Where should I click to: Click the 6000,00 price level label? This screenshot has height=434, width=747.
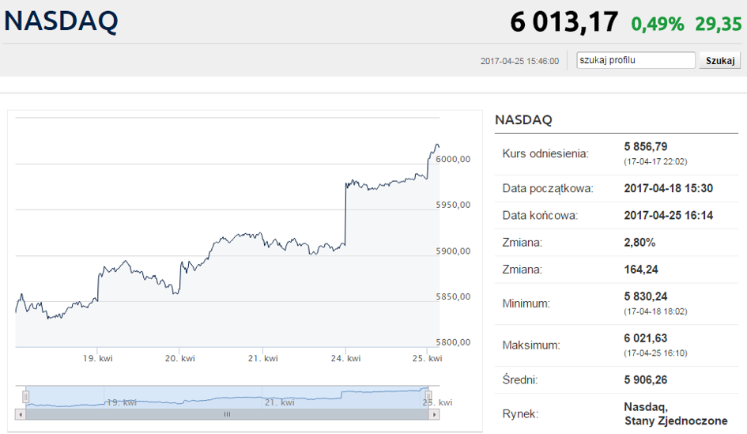coord(453,159)
